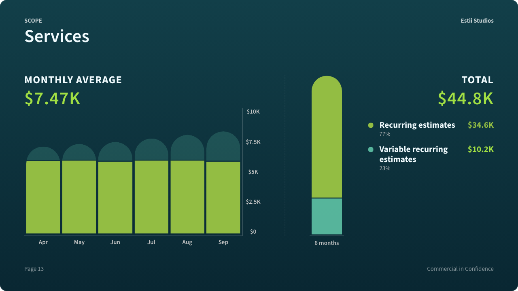Click the $7.47K monthly average value

53,99
